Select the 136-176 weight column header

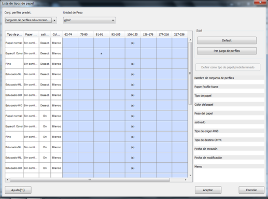pos(148,35)
